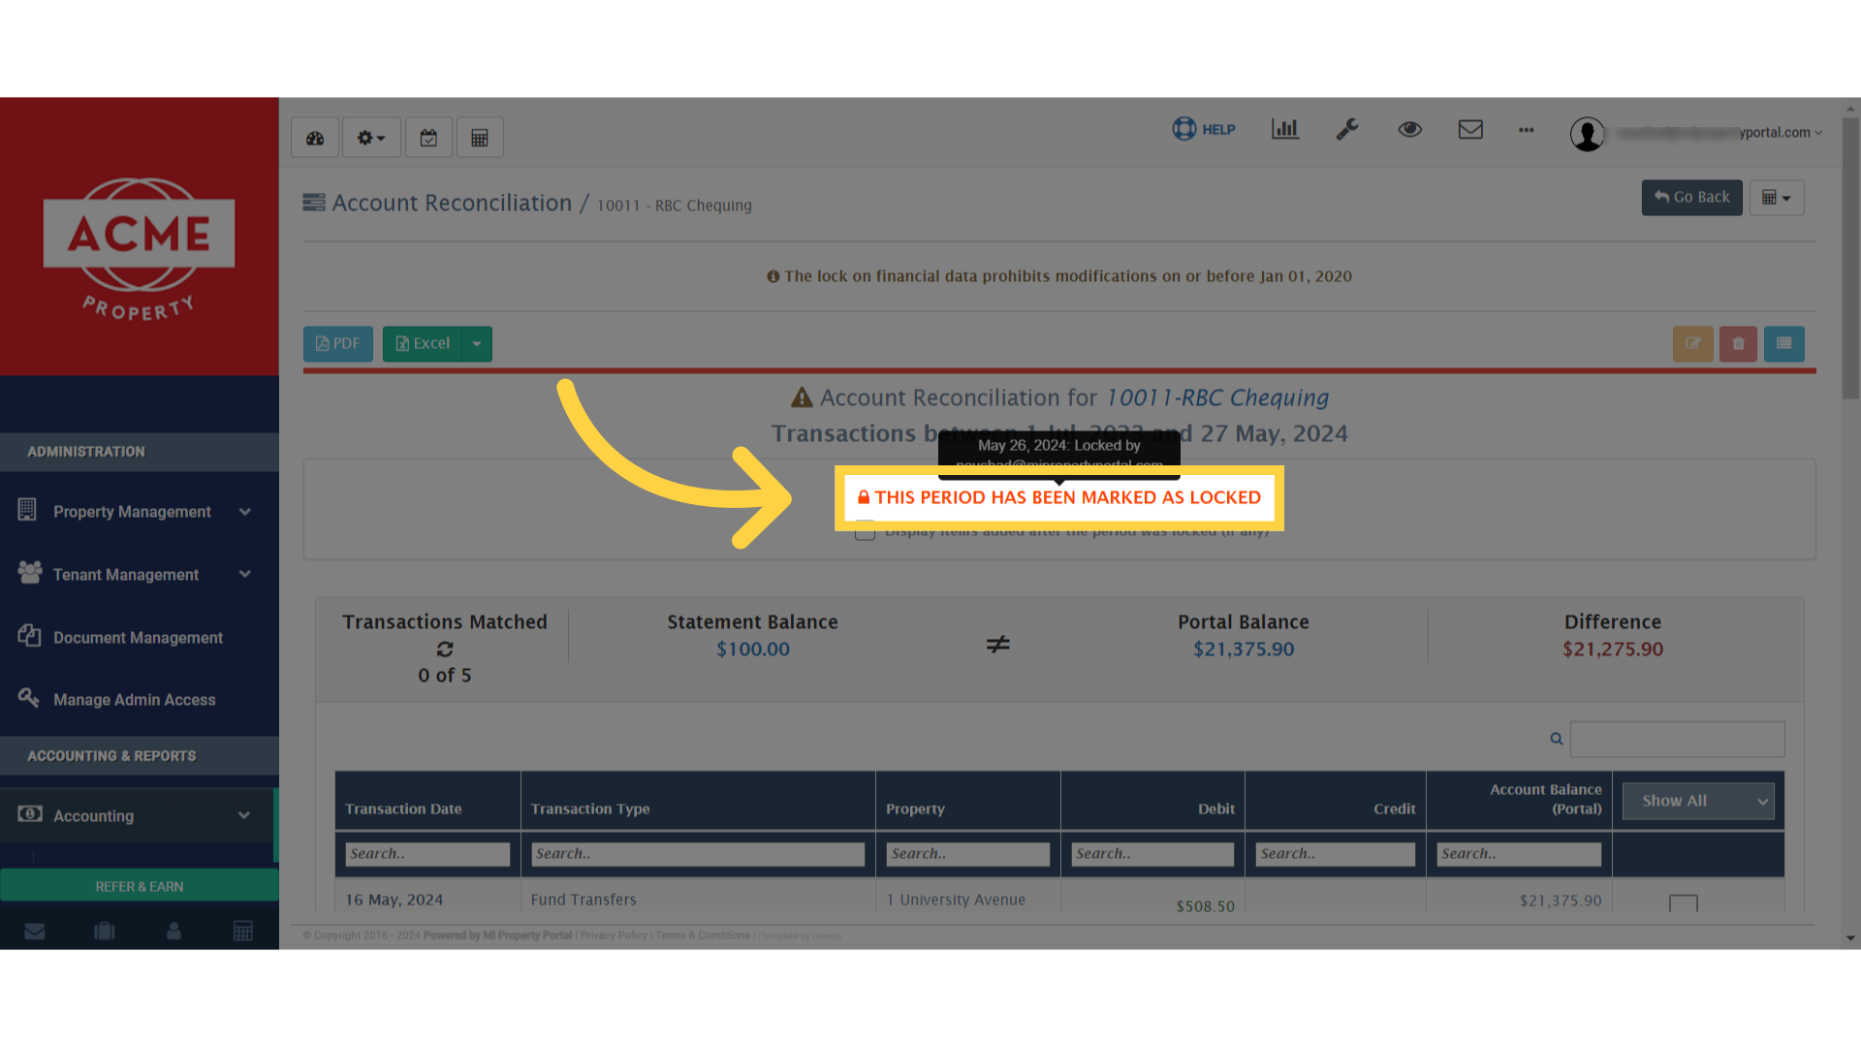
Task: Click the Account Reconciliation page title
Action: click(x=452, y=204)
